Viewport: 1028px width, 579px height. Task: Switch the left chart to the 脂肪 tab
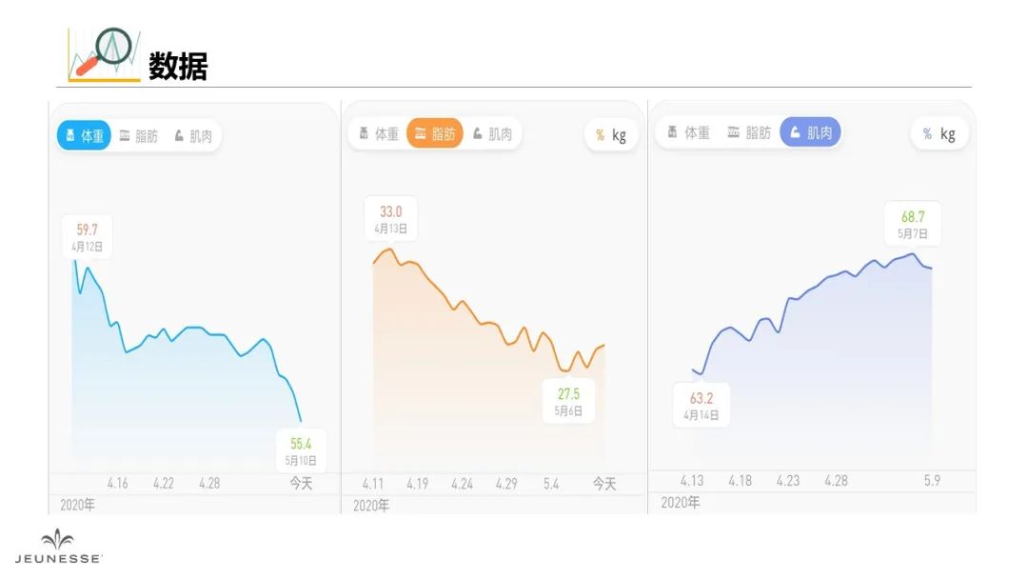[x=139, y=136]
